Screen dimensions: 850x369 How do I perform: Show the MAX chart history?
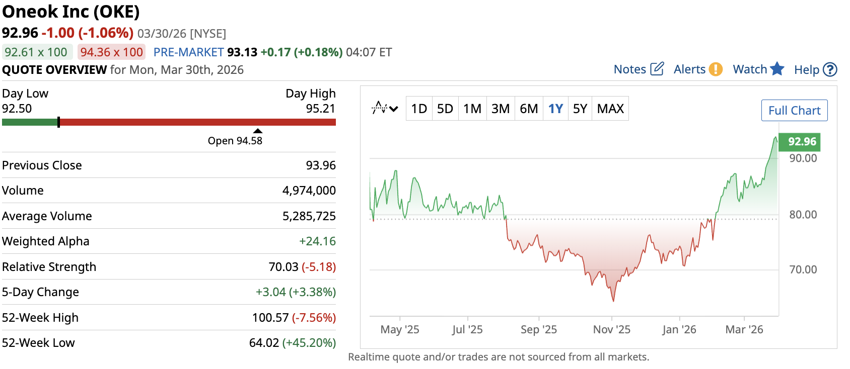[x=610, y=109]
